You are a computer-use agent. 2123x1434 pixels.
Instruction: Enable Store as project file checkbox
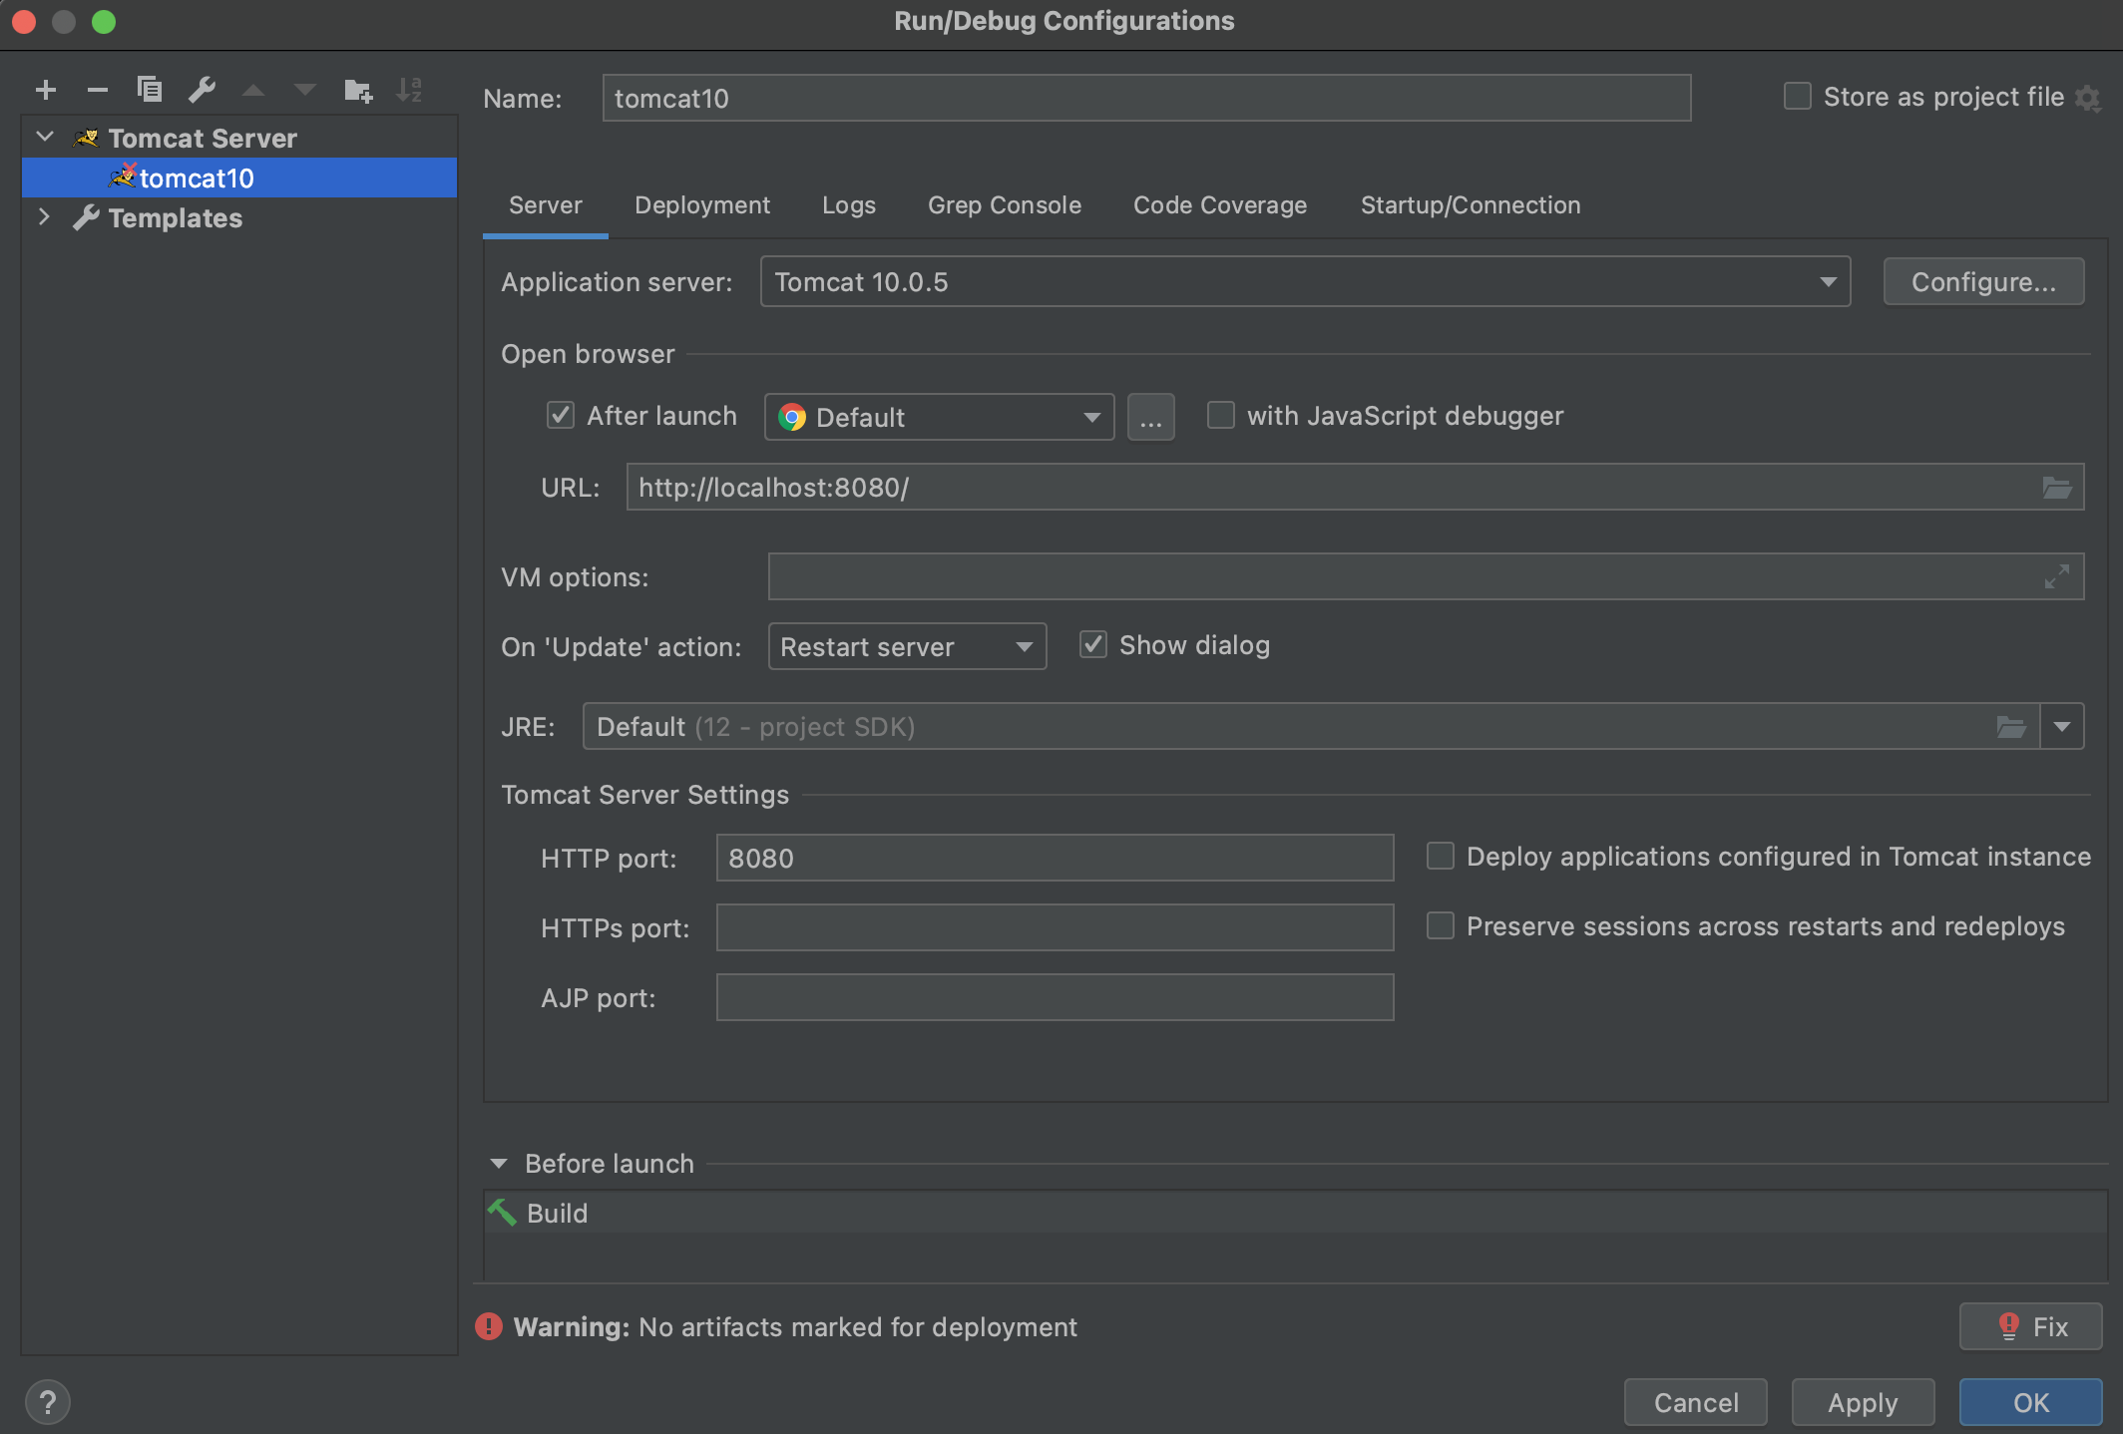[x=1797, y=96]
